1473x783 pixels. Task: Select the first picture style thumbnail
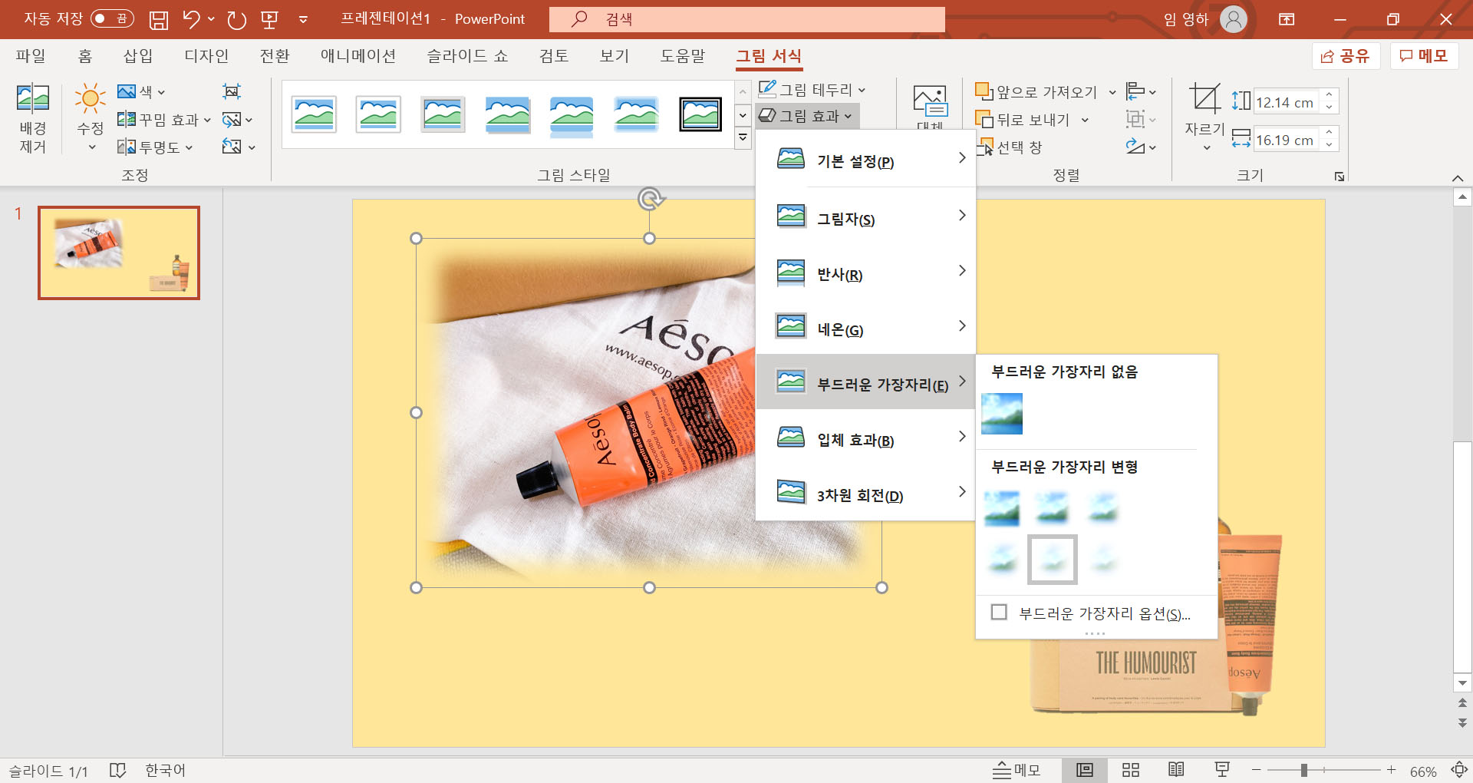coord(314,114)
